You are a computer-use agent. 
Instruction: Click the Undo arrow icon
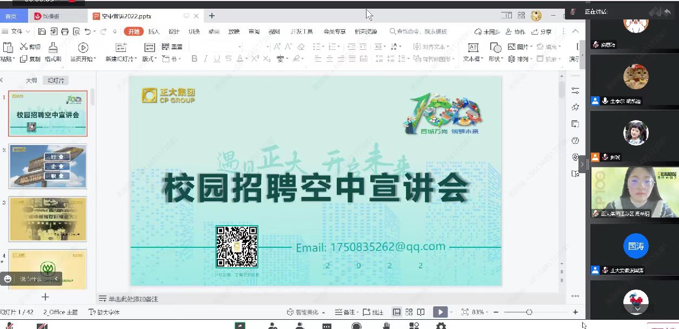(x=88, y=31)
